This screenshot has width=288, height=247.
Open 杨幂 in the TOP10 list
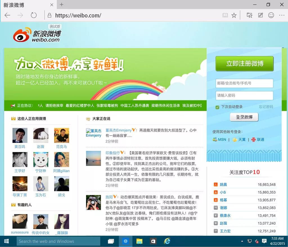(x=223, y=200)
